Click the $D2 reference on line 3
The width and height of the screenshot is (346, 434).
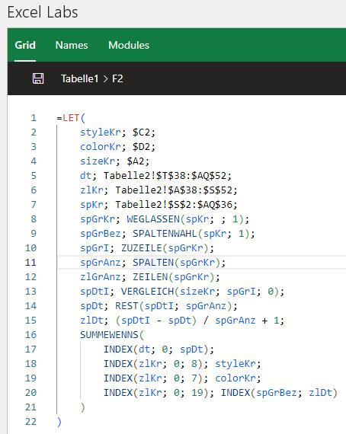(141, 147)
